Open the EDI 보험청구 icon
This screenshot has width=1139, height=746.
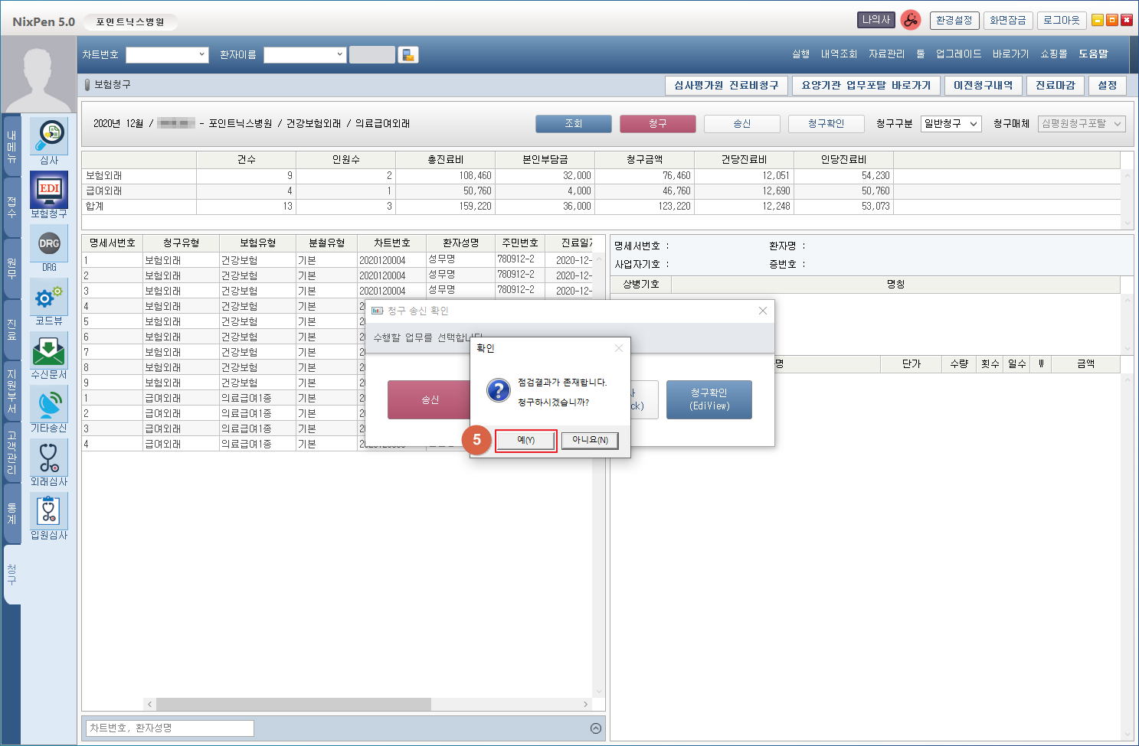(49, 190)
